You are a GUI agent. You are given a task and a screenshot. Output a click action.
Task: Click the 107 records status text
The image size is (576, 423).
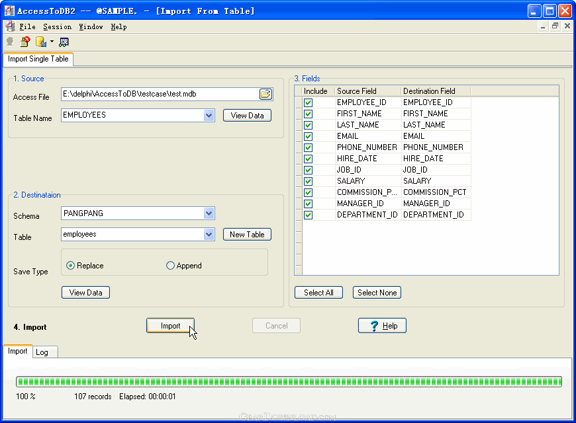(x=93, y=397)
